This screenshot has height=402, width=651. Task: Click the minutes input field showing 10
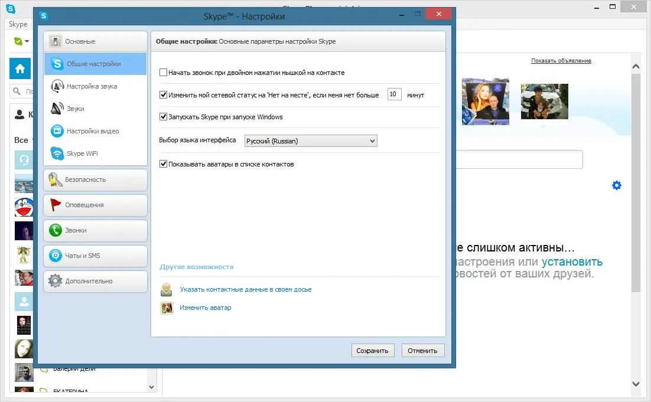click(394, 94)
